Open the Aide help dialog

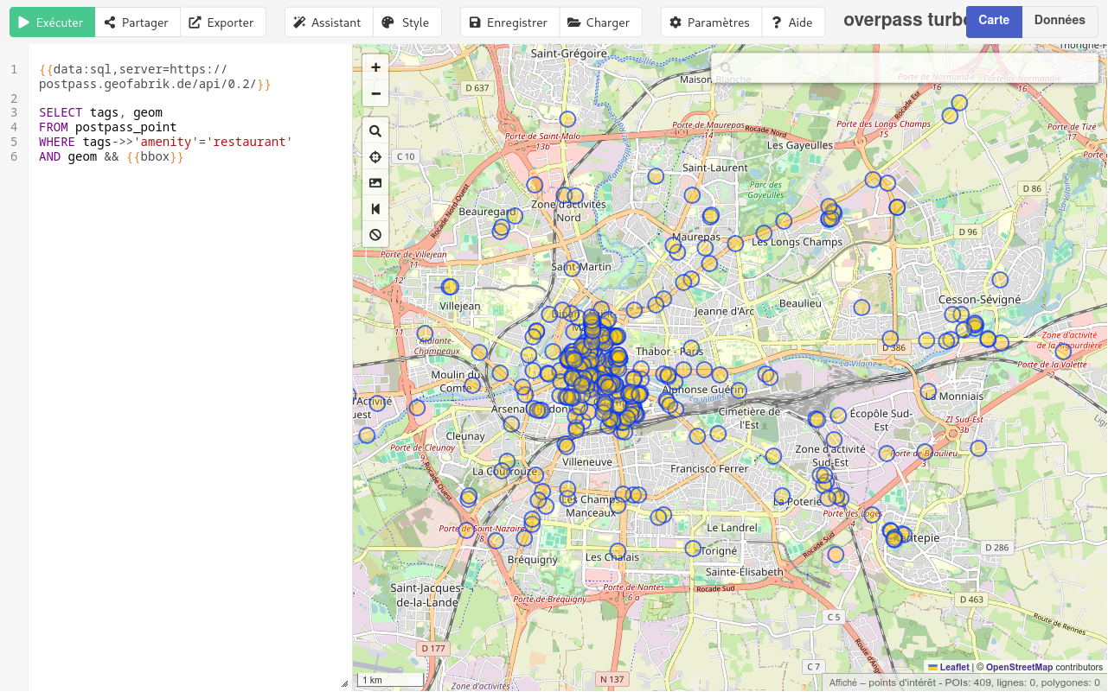click(x=792, y=22)
